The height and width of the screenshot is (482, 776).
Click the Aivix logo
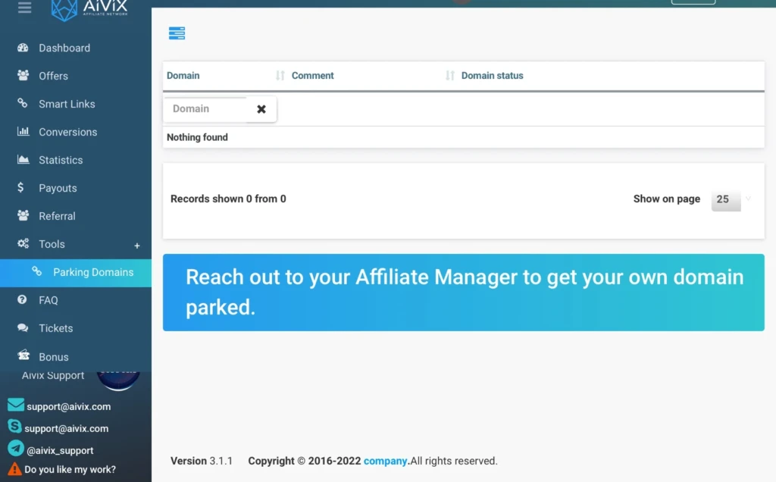[89, 9]
